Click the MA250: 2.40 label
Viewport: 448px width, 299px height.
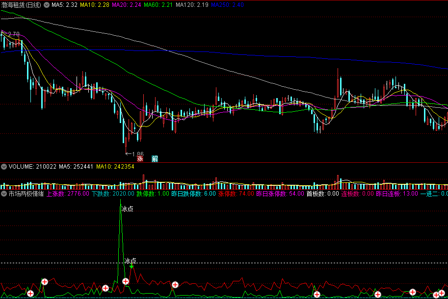pyautogui.click(x=227, y=5)
